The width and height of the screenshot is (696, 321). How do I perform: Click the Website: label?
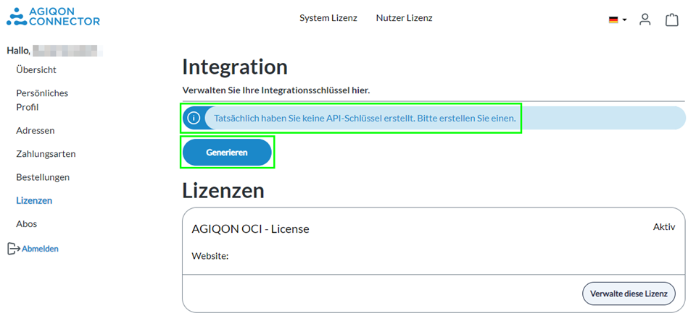[x=210, y=256]
